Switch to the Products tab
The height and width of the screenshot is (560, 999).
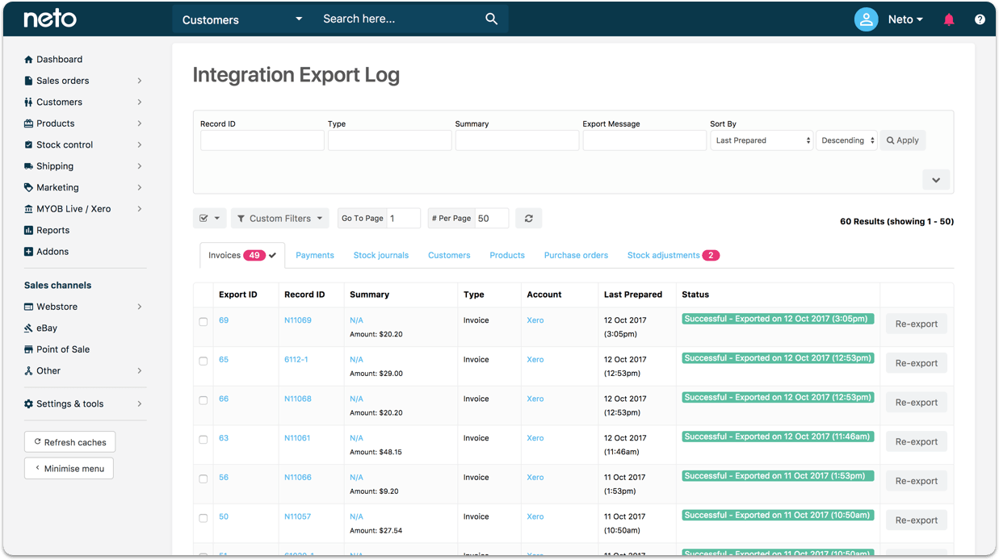coord(507,255)
